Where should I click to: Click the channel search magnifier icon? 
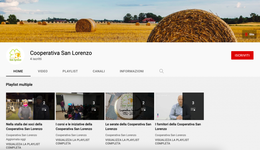(161, 71)
